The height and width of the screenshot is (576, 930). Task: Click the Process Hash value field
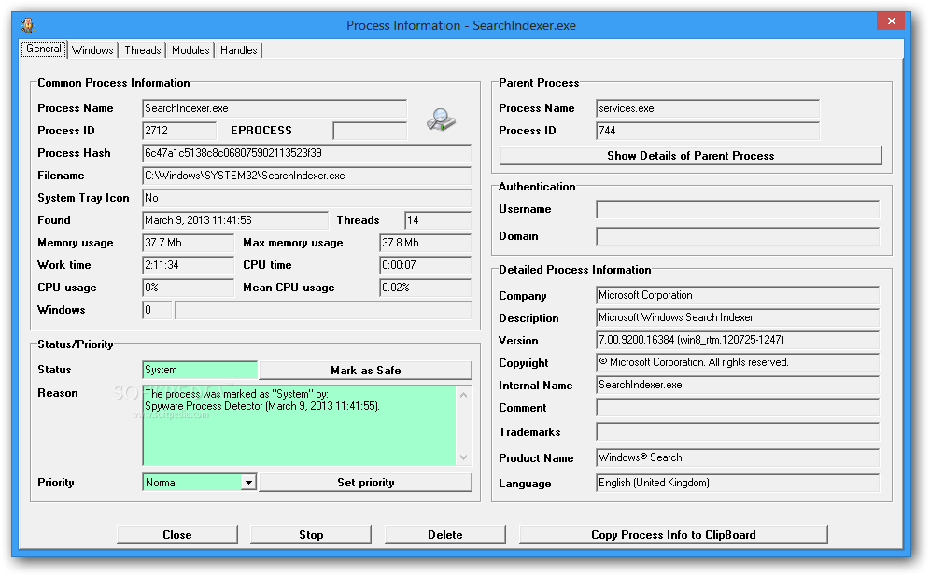point(306,153)
